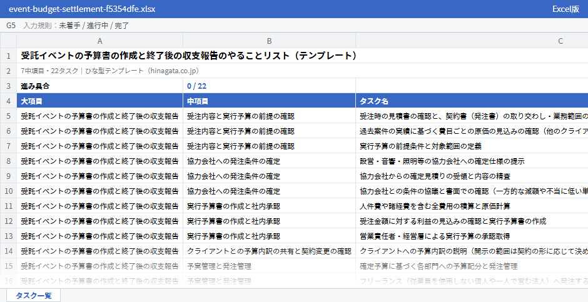Click task 過去案件の実績に基づく… in row 6
Screen dimensions: 588x302
tap(472, 131)
